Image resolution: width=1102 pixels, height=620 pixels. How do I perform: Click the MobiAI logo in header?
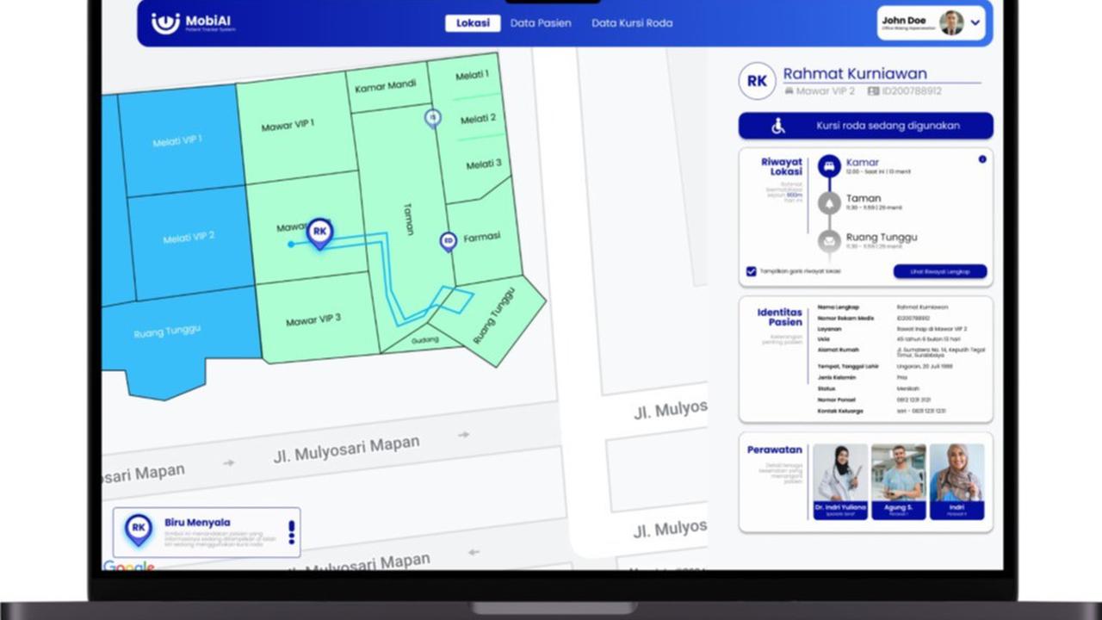(x=192, y=23)
